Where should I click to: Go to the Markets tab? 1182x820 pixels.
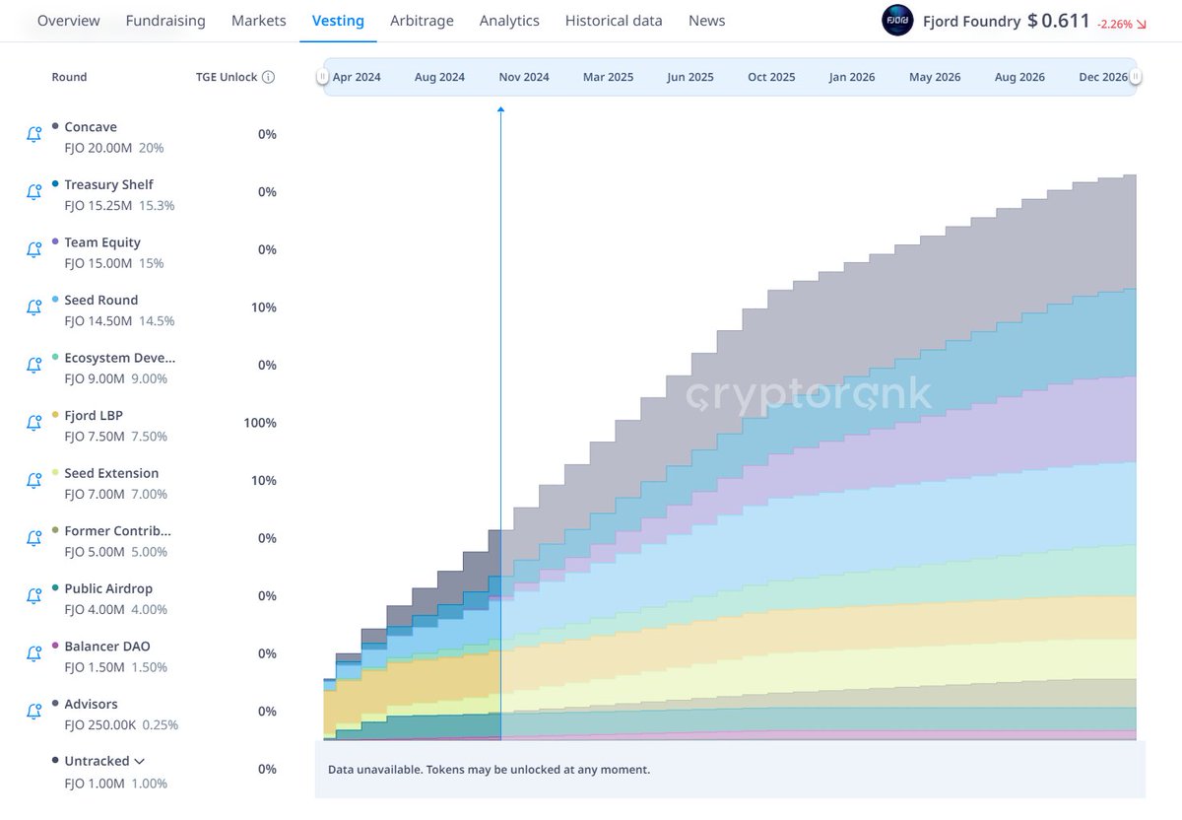259,21
